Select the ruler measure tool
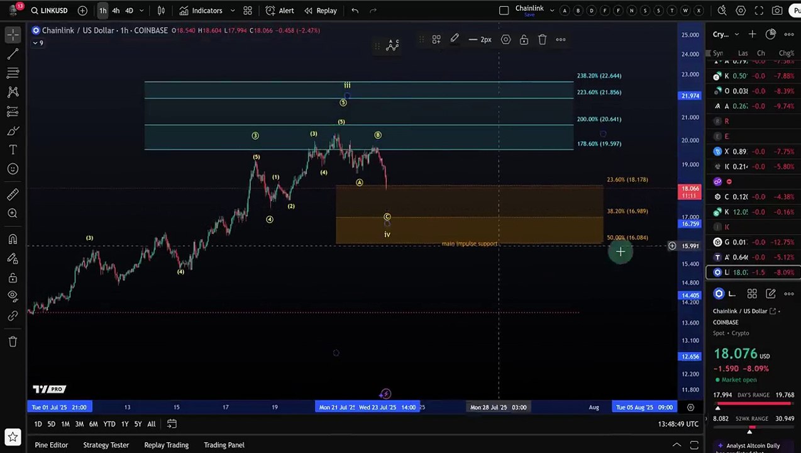801x453 pixels. click(13, 194)
